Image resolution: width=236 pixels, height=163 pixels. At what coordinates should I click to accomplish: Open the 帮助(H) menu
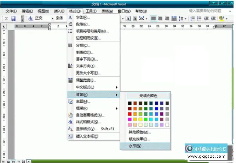click(141, 11)
